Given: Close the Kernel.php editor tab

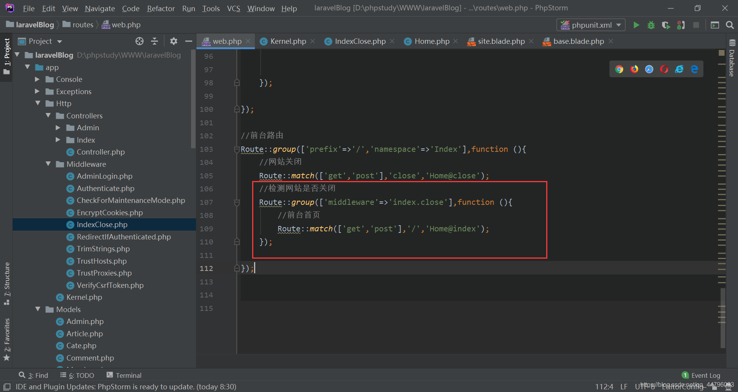Looking at the screenshot, I should pyautogui.click(x=313, y=41).
